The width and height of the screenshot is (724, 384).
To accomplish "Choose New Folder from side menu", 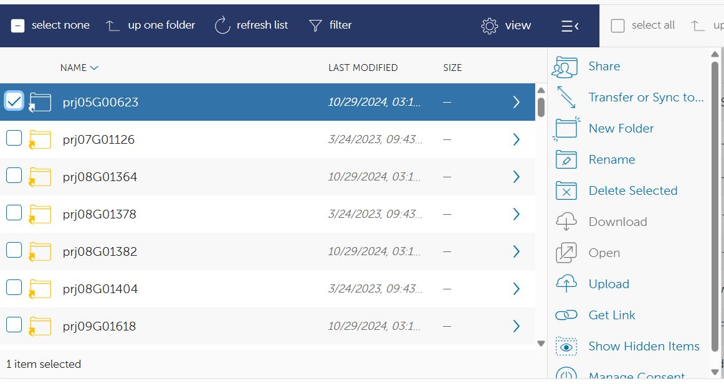I will [621, 129].
